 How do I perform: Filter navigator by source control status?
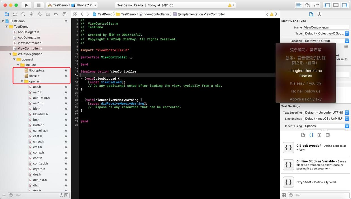click(66, 195)
